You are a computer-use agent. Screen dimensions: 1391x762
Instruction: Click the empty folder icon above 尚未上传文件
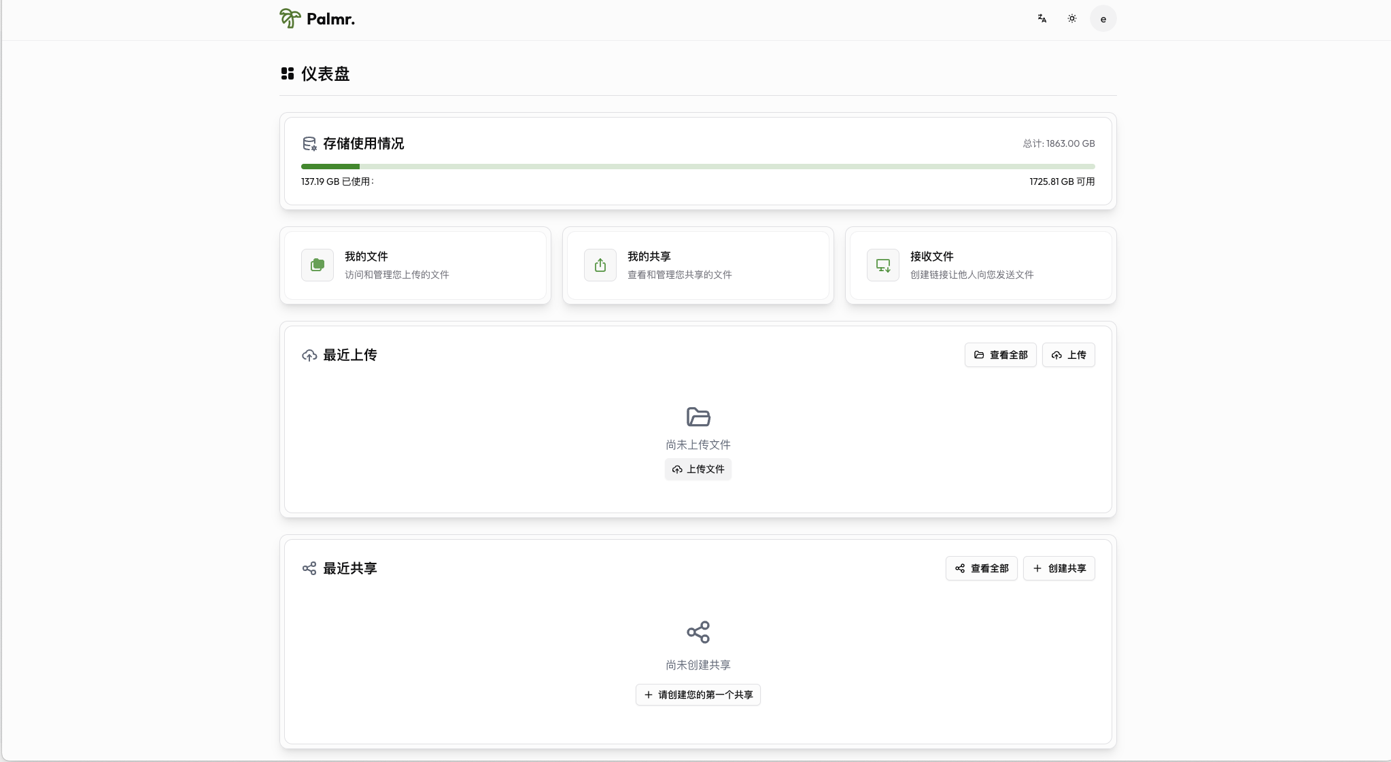698,417
